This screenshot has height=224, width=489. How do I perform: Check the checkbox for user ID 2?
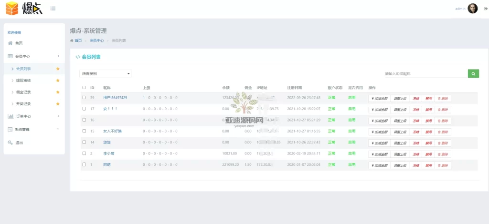tap(84, 153)
